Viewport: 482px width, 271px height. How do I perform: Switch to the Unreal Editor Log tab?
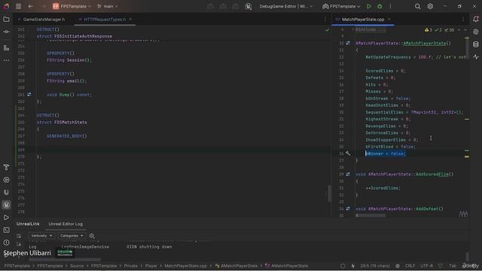click(66, 224)
